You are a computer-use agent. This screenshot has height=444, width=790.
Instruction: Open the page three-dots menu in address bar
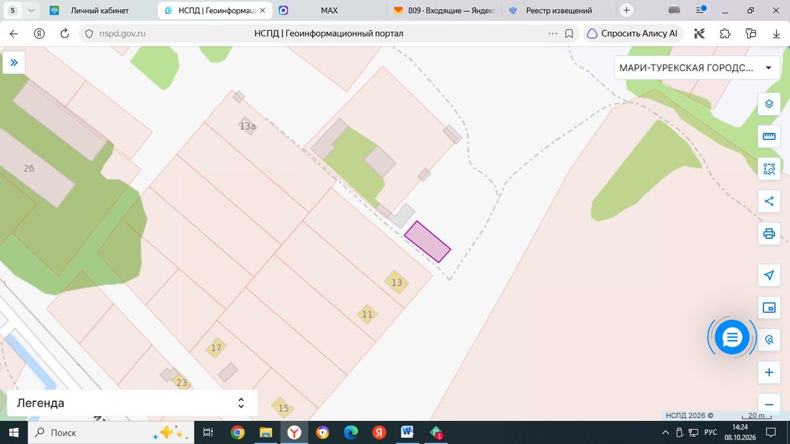(552, 34)
